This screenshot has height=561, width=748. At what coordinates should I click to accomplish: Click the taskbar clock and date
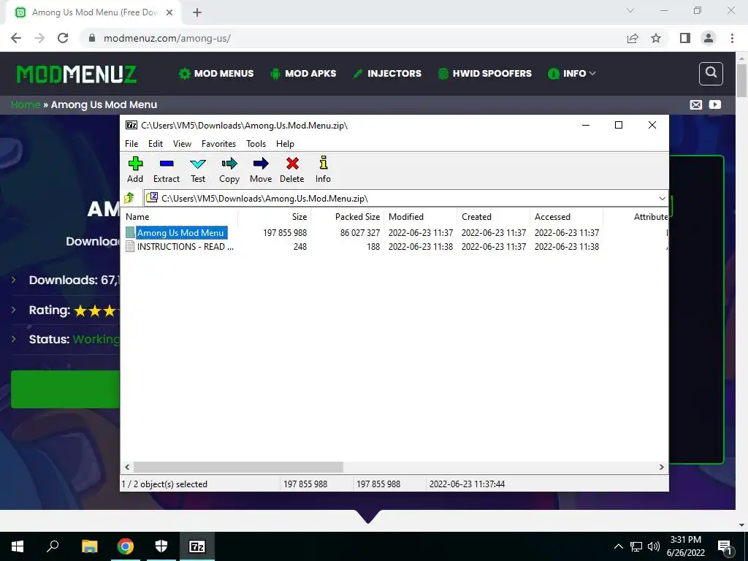click(x=685, y=546)
